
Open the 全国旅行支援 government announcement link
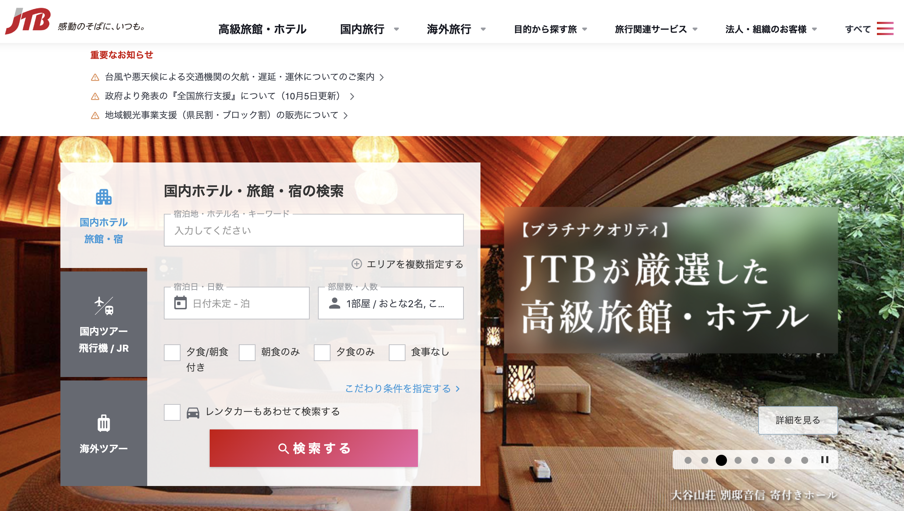tap(223, 96)
